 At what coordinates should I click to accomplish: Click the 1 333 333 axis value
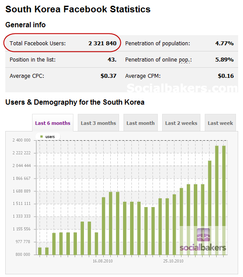click(x=22, y=216)
